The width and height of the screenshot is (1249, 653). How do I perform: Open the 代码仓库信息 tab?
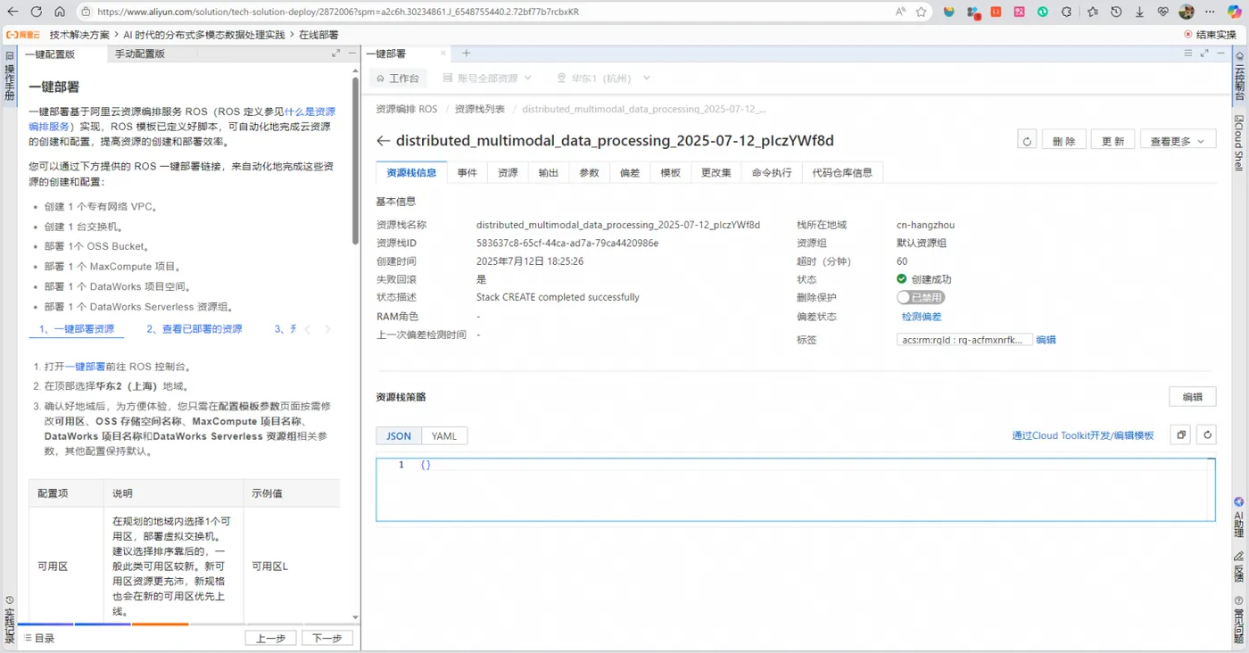(x=842, y=172)
